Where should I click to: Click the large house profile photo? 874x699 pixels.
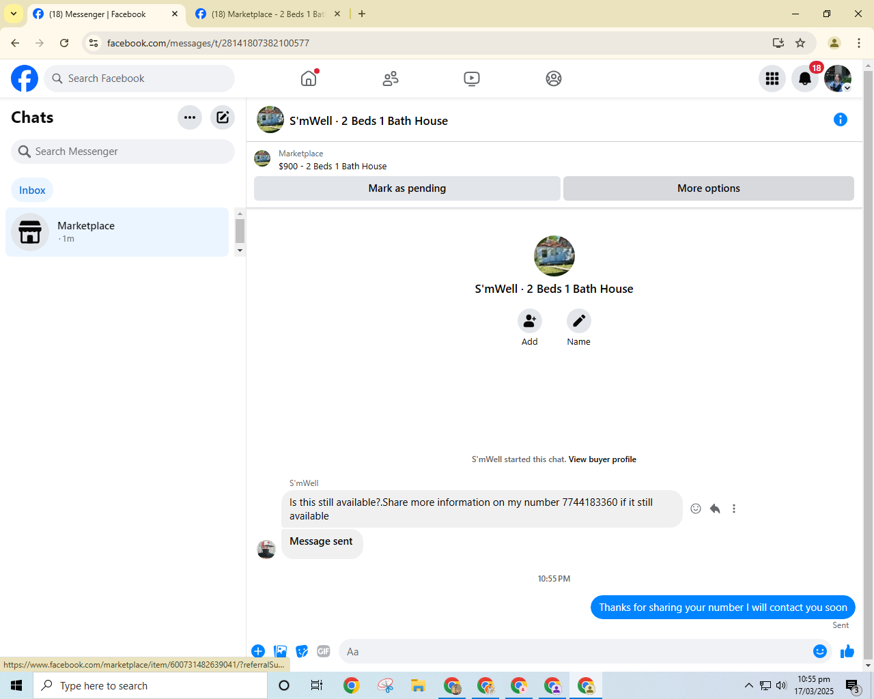click(554, 256)
